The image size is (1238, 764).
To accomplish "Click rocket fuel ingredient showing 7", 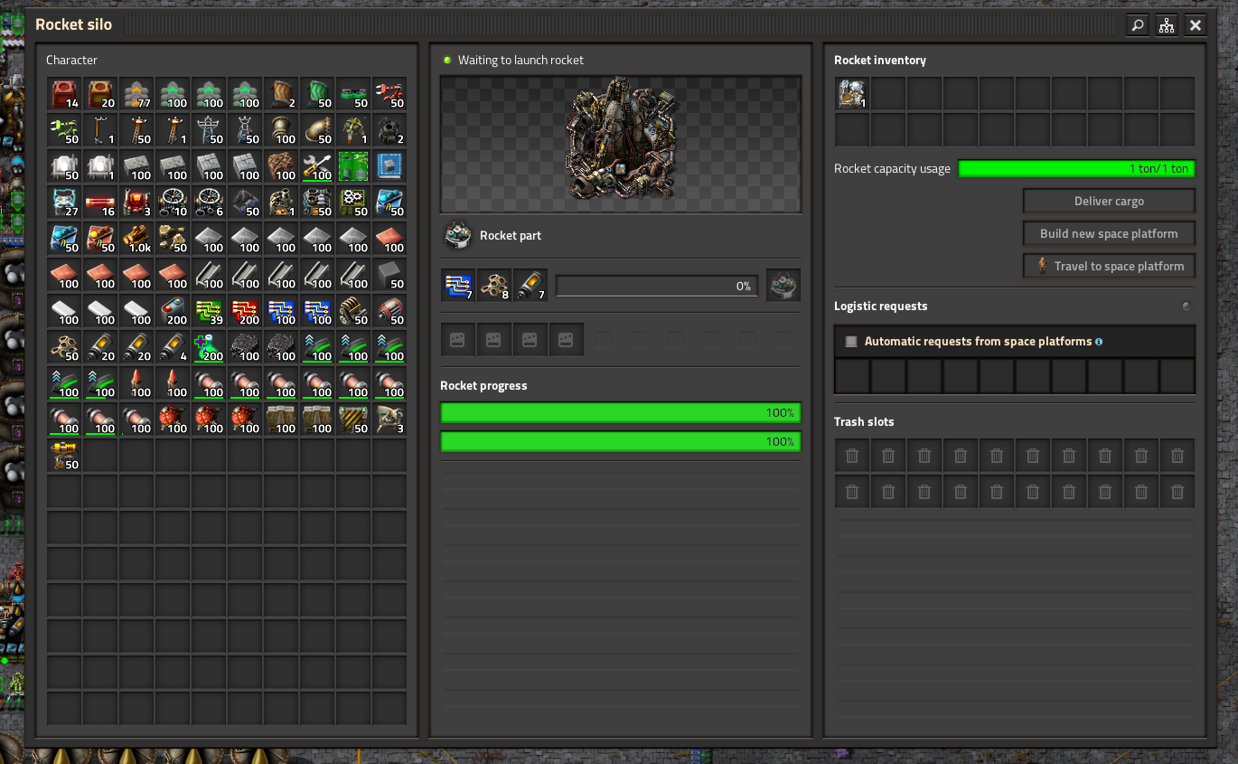I will tap(530, 286).
